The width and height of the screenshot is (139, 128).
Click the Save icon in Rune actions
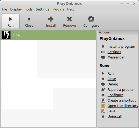click(x=103, y=111)
